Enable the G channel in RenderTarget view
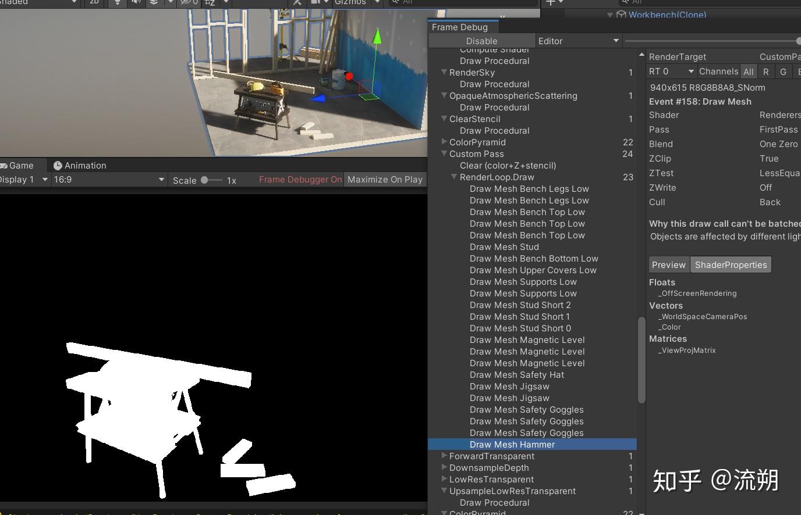801x515 pixels. (x=783, y=71)
